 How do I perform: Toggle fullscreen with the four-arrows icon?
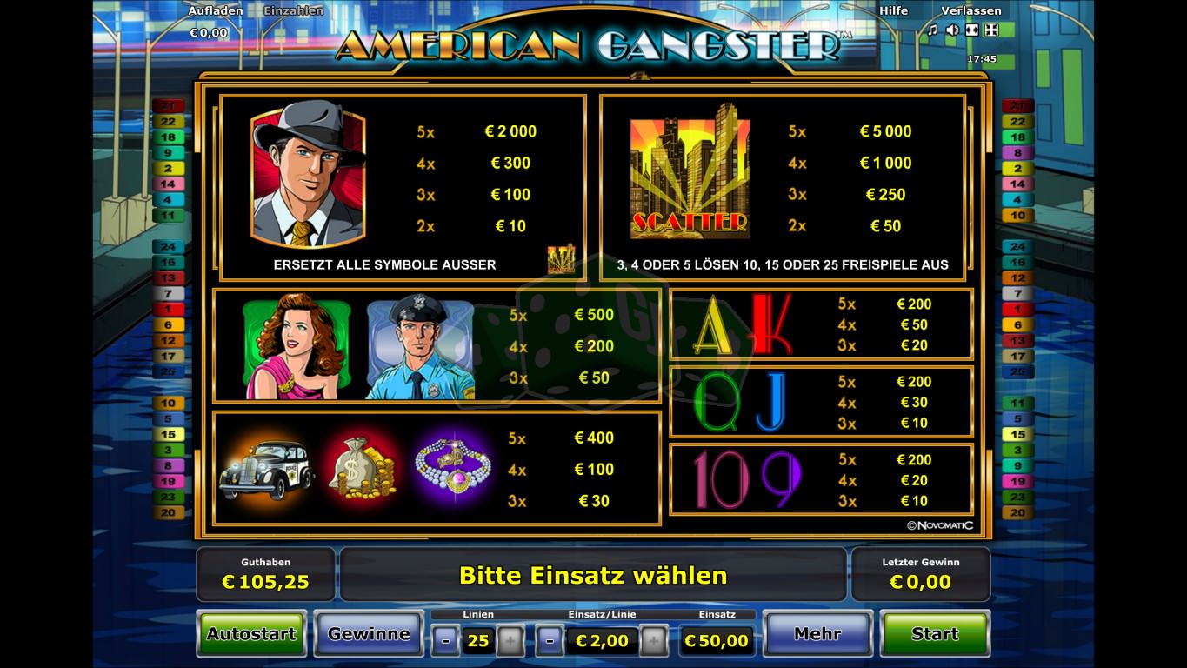(x=990, y=30)
